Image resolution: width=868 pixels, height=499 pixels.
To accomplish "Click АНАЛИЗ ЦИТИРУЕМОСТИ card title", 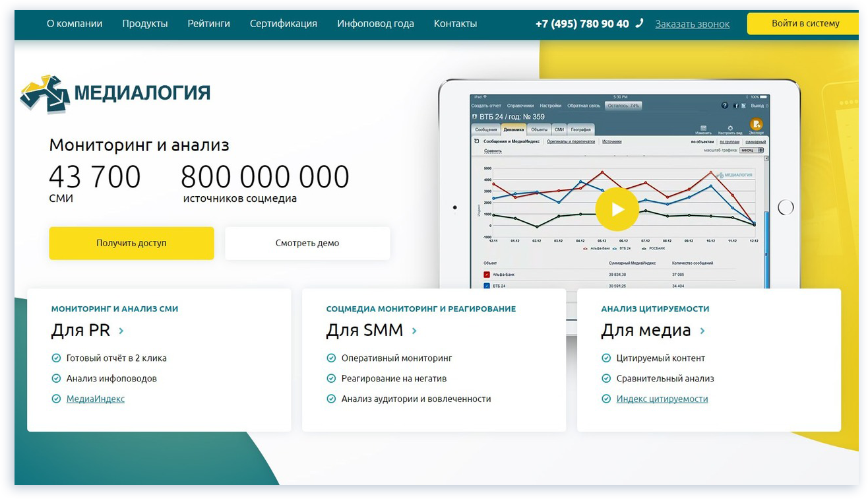I will [655, 308].
